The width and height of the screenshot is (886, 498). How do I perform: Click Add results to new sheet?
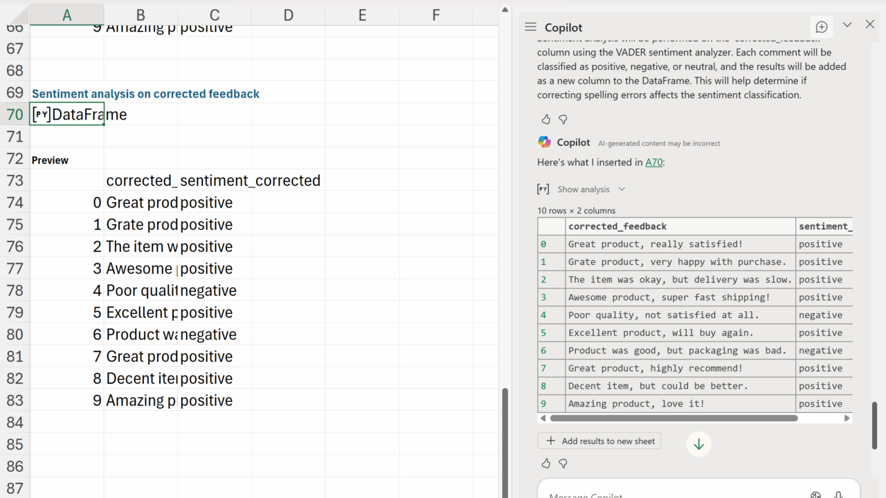[x=600, y=441]
